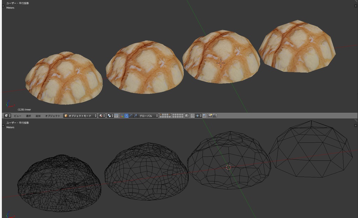This screenshot has width=358, height=218.
Task: Expand properties panel plus in lower viewport
Action: coord(356,126)
